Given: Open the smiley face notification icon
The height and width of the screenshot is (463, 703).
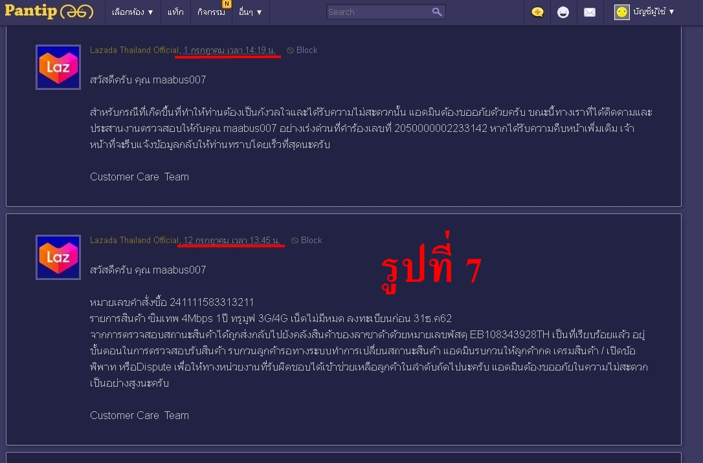Looking at the screenshot, I should pyautogui.click(x=563, y=12).
